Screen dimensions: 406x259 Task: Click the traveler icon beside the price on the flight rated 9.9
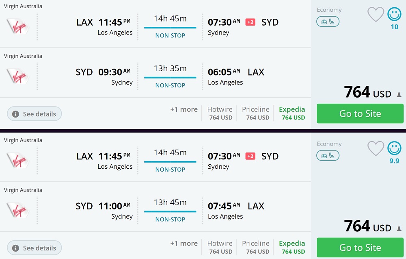click(x=399, y=229)
